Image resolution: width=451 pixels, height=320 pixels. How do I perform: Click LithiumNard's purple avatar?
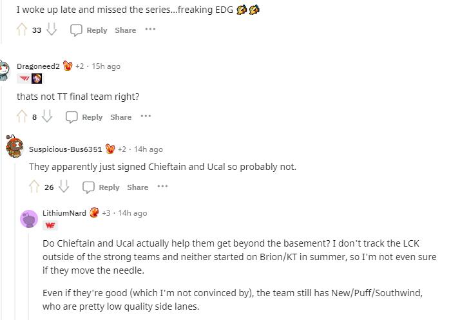(x=29, y=219)
